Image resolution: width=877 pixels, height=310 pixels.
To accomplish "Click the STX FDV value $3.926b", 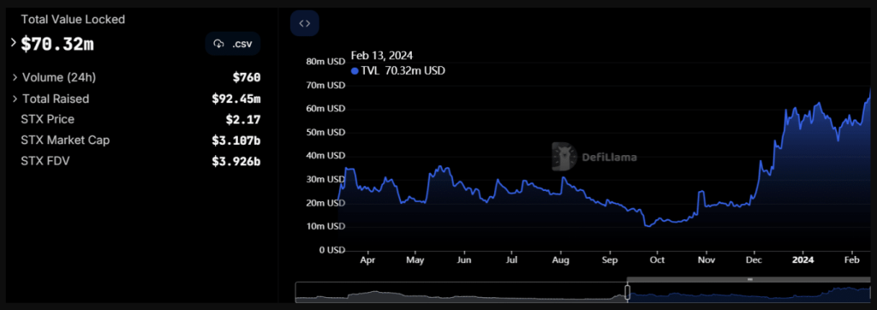I will click(236, 162).
